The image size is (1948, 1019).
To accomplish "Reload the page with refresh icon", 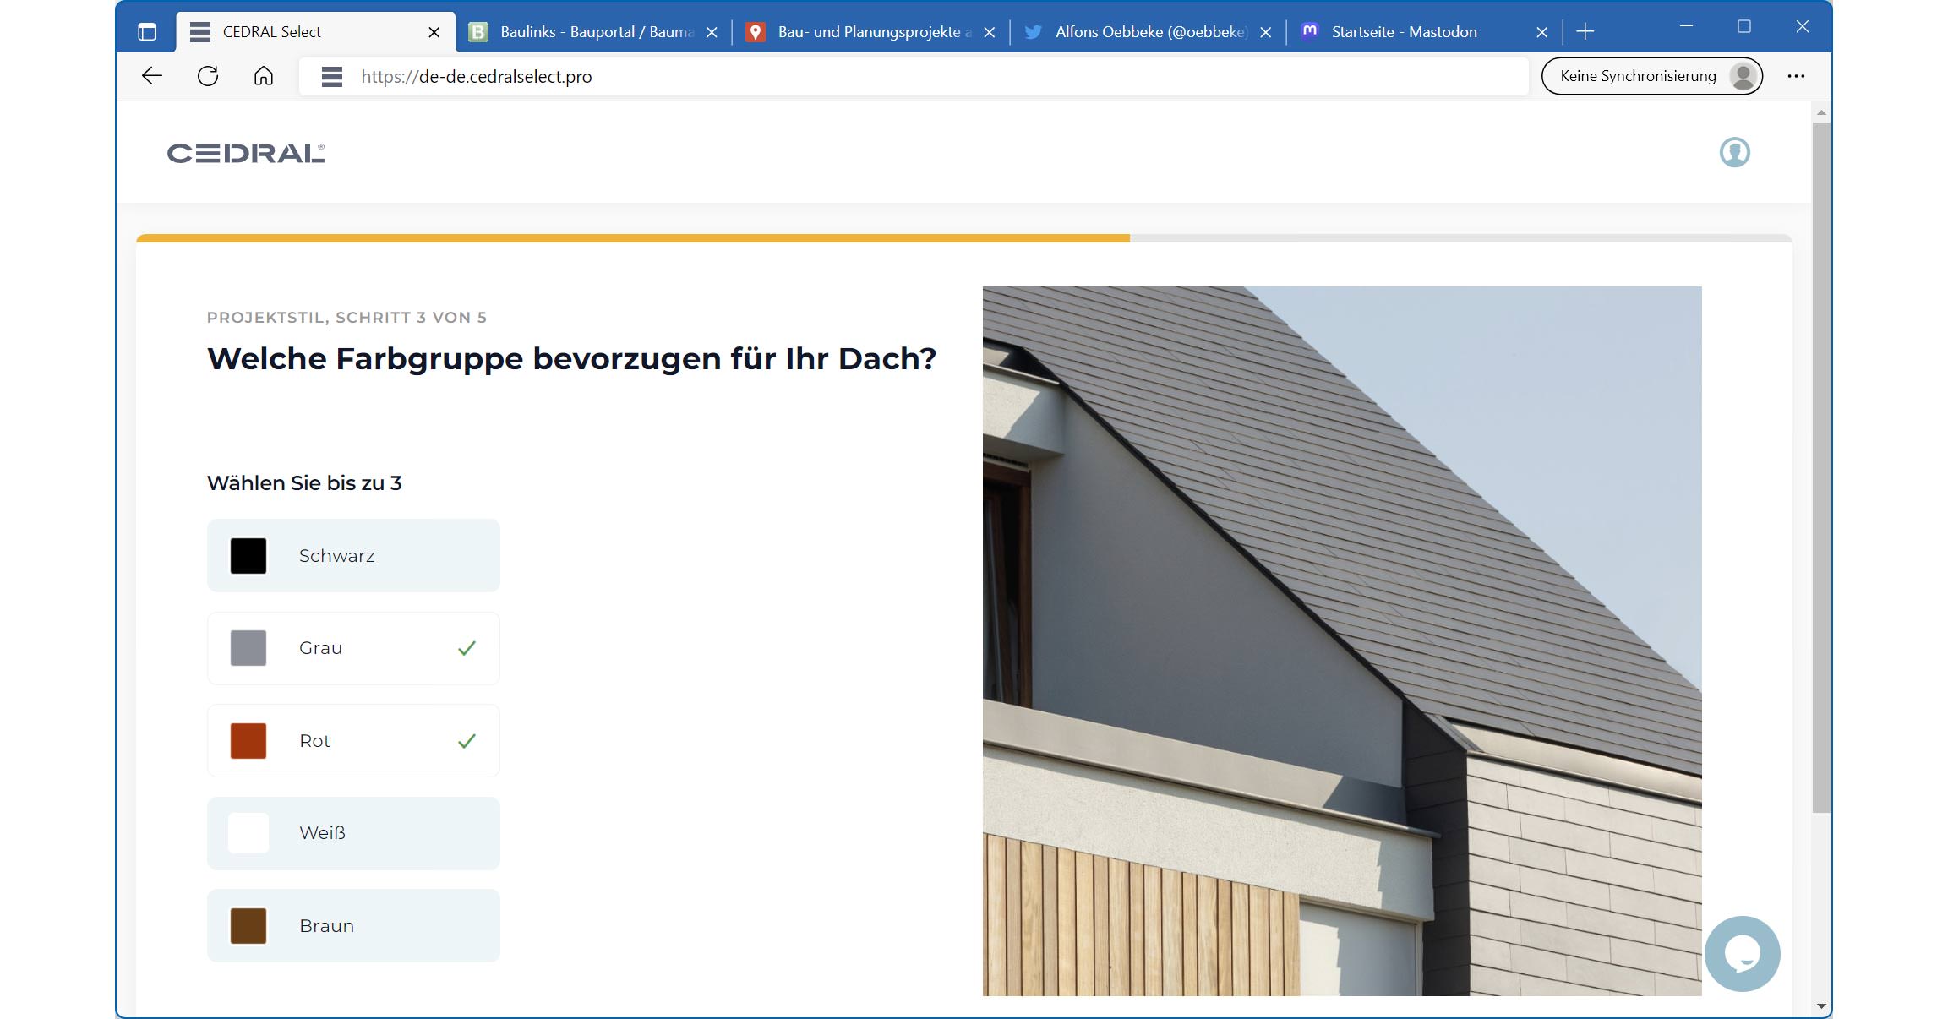I will click(x=208, y=76).
